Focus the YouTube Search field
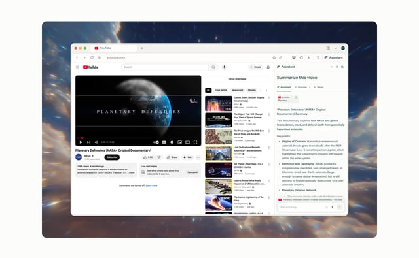This screenshot has height=258, width=419. pyautogui.click(x=165, y=67)
